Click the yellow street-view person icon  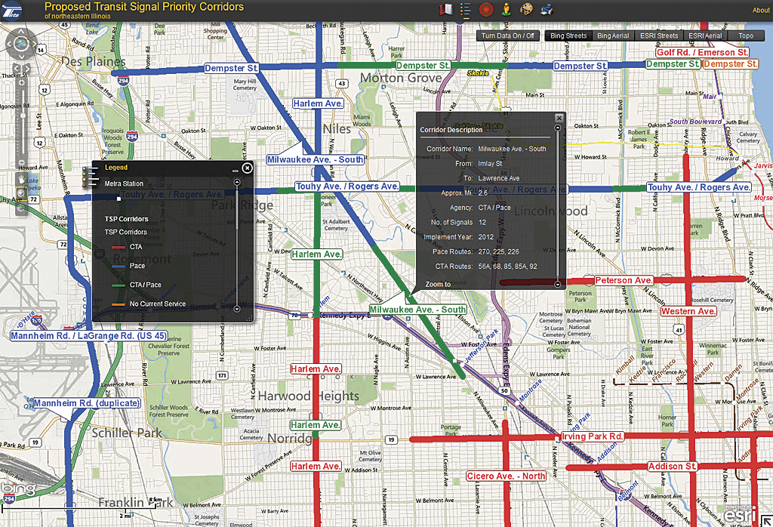[x=507, y=9]
